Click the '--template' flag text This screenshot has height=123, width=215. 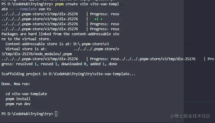(26, 9)
